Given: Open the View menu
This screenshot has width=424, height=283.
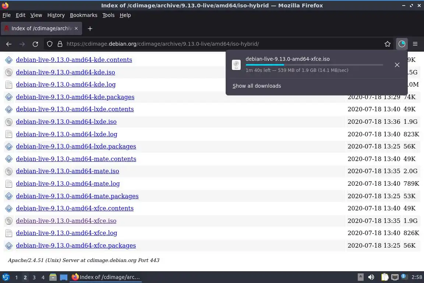Looking at the screenshot, I should tap(36, 15).
